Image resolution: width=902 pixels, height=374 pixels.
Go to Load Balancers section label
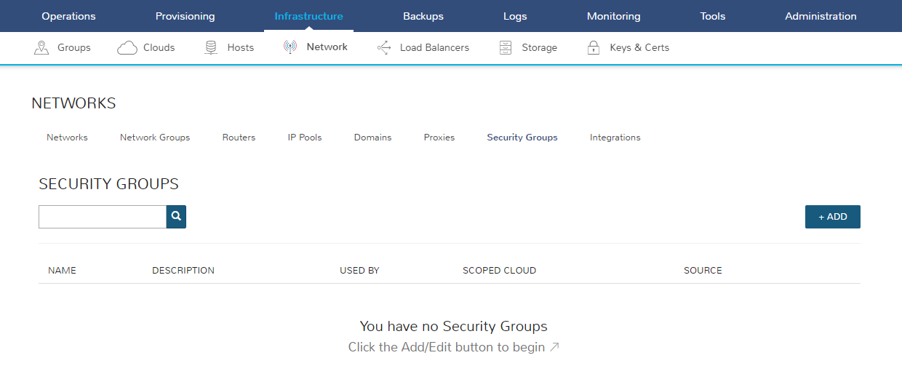click(434, 47)
